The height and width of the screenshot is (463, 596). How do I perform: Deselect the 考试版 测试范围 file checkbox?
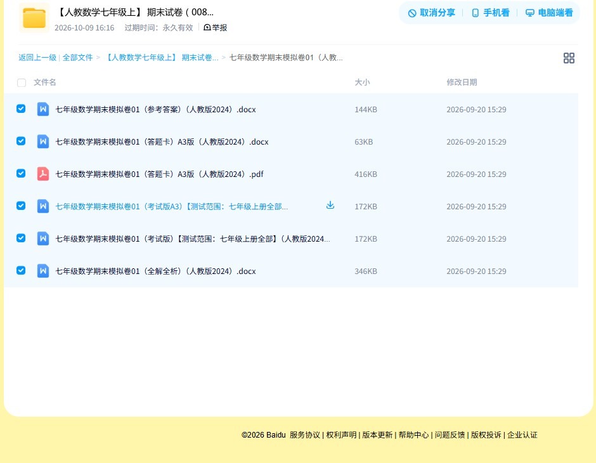[x=21, y=238]
